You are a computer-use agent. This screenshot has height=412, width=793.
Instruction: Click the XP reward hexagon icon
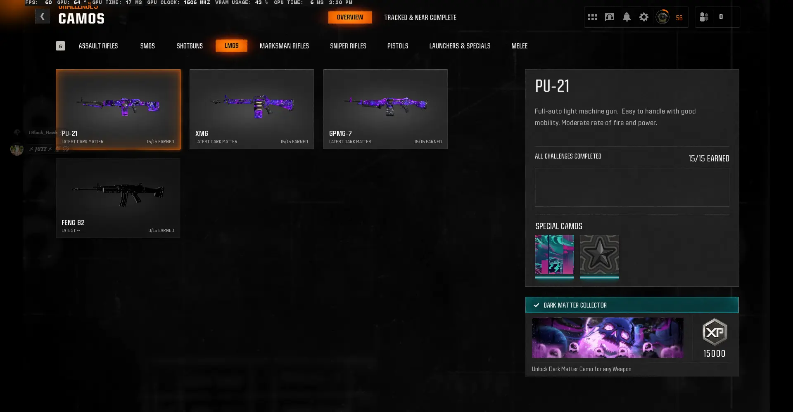coord(714,332)
